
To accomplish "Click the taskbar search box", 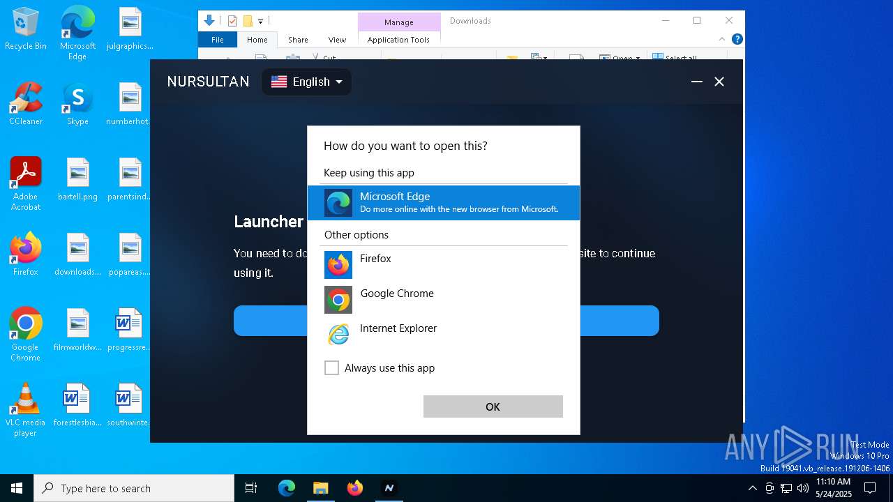I will (x=134, y=488).
